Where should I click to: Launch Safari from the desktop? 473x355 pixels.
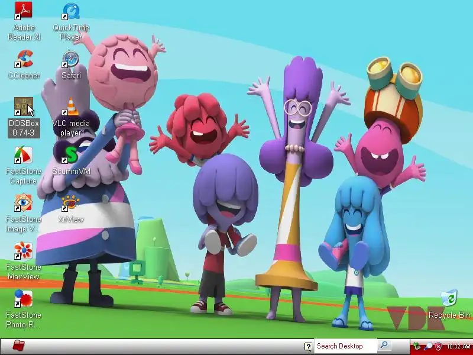point(71,64)
